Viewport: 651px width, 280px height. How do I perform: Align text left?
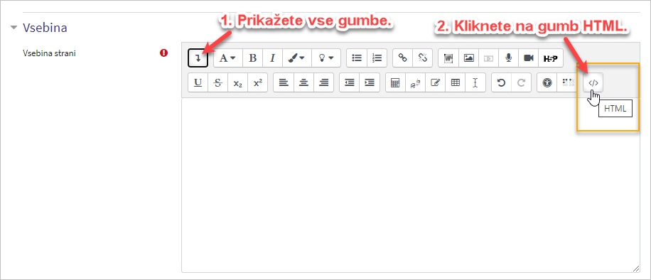click(x=284, y=82)
